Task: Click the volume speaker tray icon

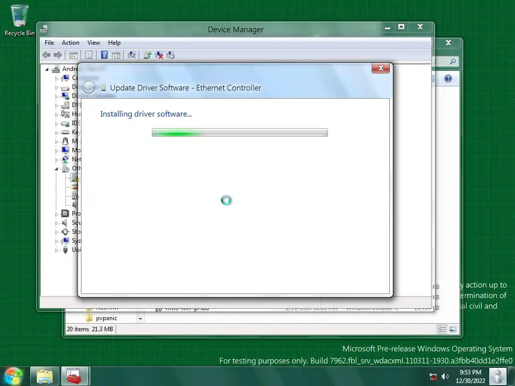Action: [445, 376]
